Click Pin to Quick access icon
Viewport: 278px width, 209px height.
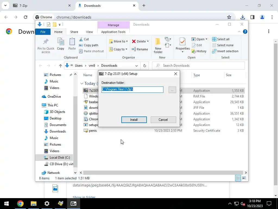(x=46, y=42)
